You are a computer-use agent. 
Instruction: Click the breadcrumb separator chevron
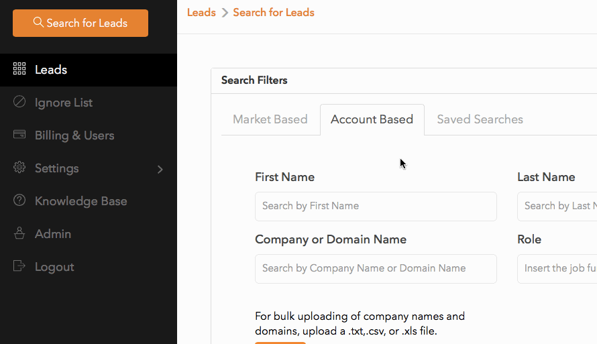click(x=225, y=13)
